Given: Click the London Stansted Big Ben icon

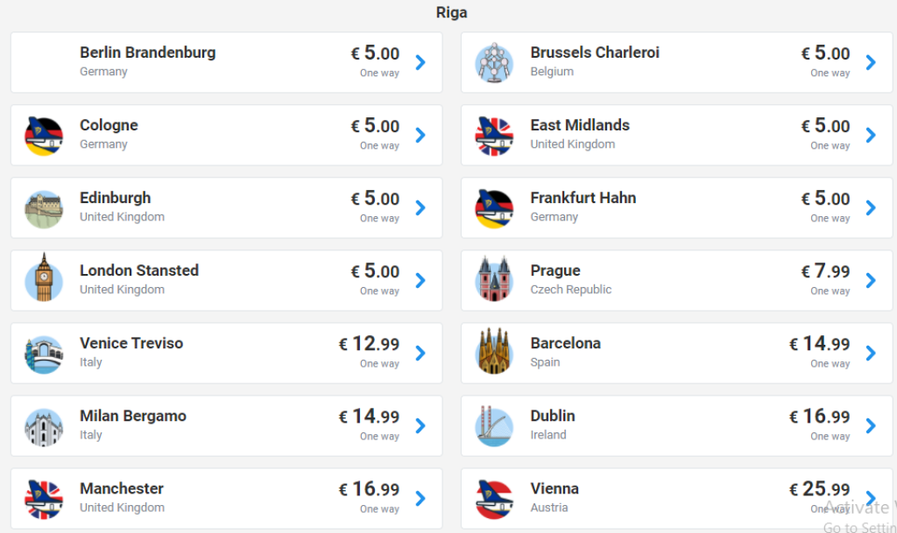Looking at the screenshot, I should [44, 280].
